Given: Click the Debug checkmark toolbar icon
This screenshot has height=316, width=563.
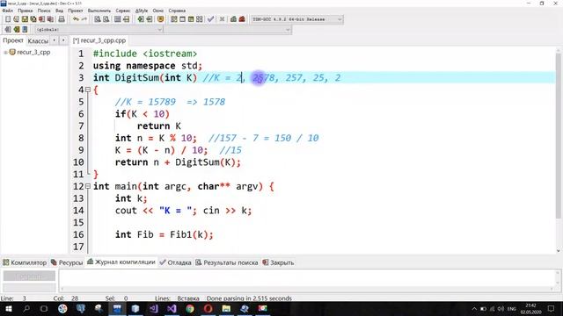Looking at the screenshot, I should point(211,19).
